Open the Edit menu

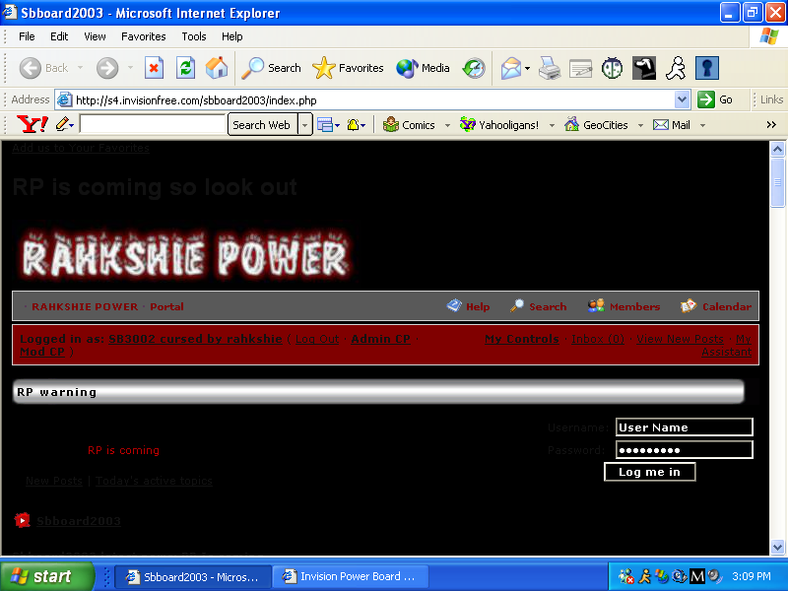click(x=59, y=36)
